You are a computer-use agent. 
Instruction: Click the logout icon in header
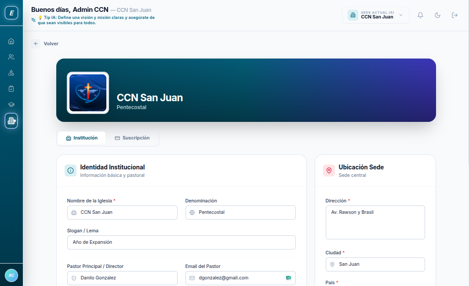point(455,15)
